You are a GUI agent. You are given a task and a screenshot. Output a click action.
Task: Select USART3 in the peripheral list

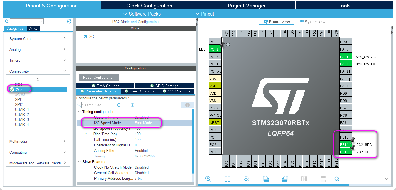point(22,119)
